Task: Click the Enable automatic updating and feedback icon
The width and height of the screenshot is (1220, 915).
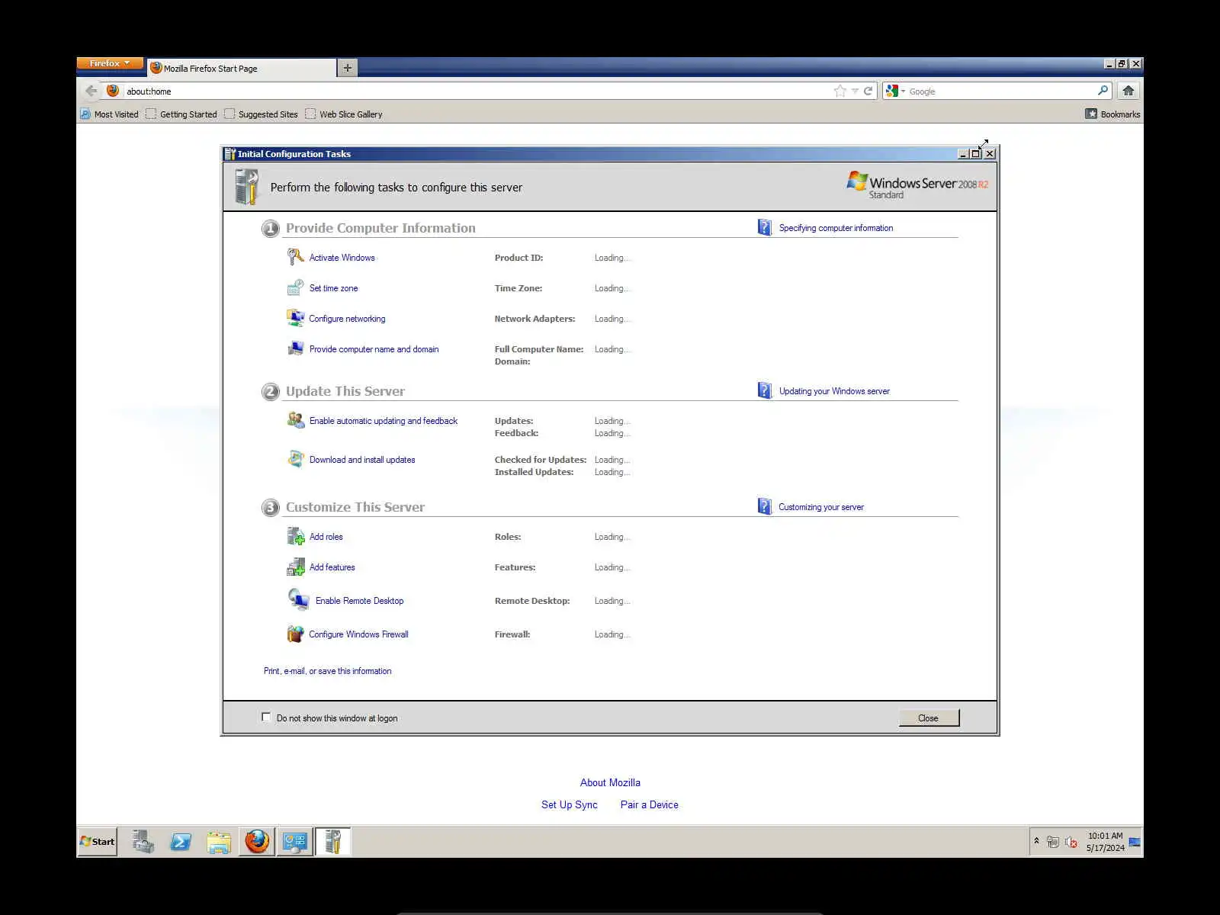Action: [295, 420]
